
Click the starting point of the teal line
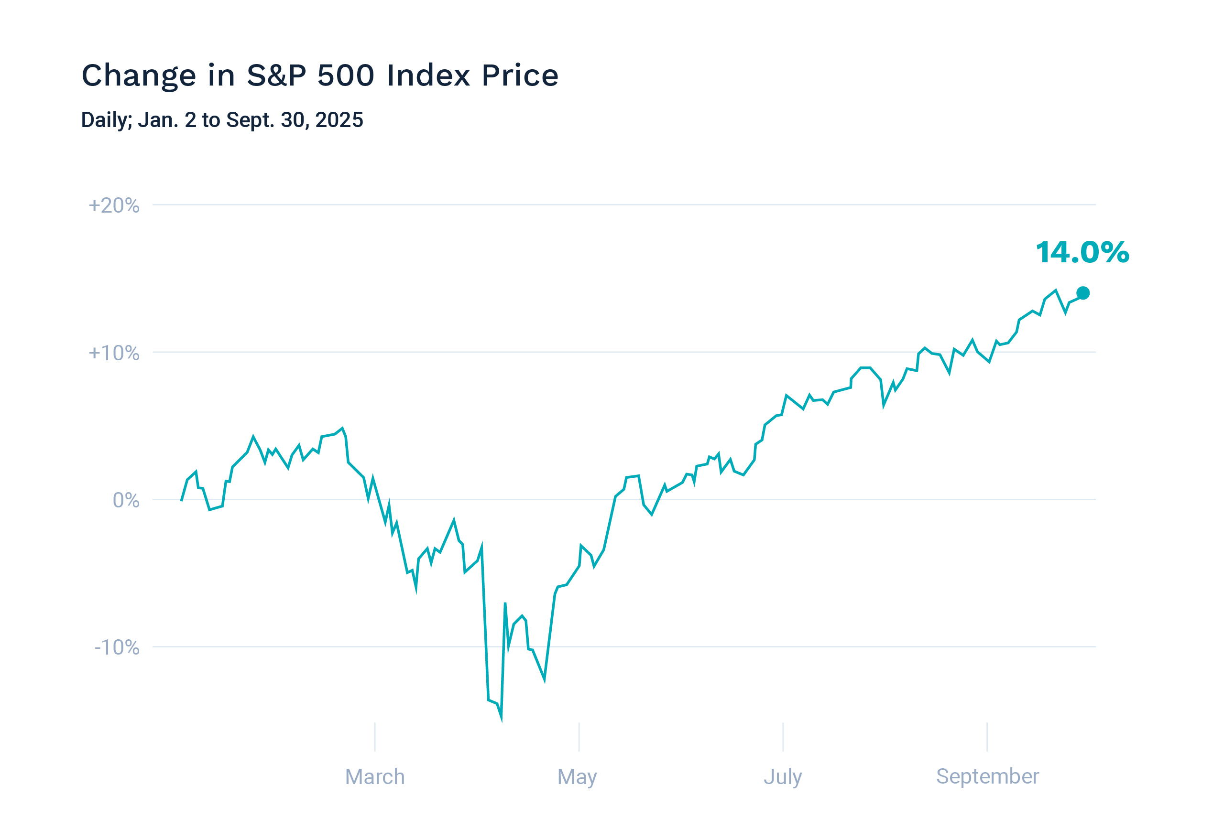[x=182, y=500]
